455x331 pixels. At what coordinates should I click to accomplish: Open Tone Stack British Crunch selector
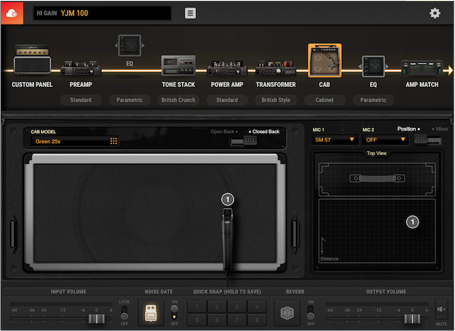pos(178,100)
